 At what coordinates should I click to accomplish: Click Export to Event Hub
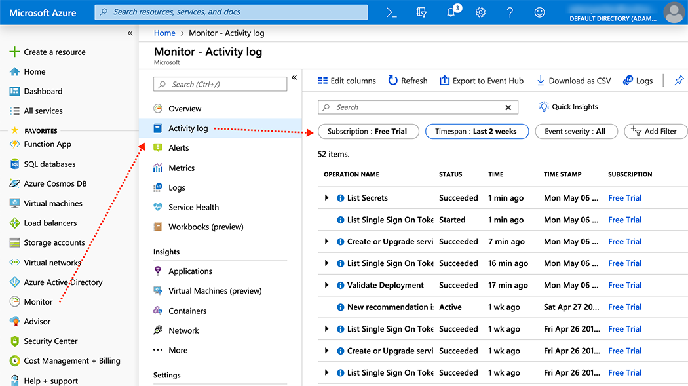(482, 81)
